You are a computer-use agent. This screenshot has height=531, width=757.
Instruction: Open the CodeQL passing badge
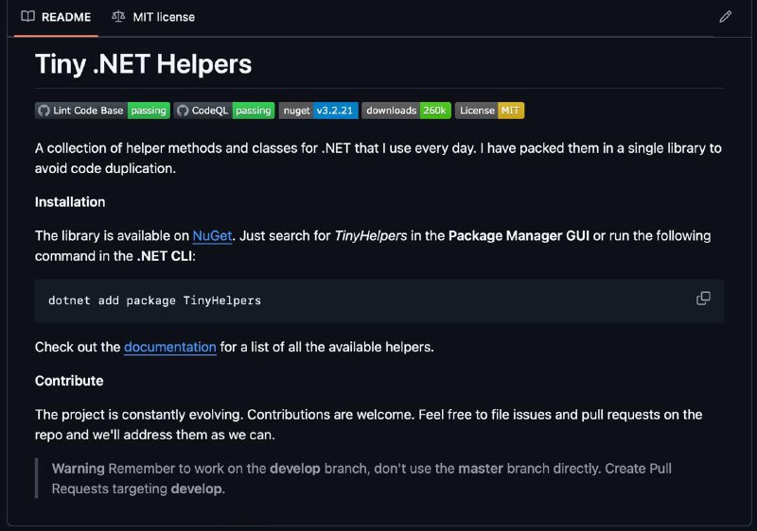click(224, 111)
